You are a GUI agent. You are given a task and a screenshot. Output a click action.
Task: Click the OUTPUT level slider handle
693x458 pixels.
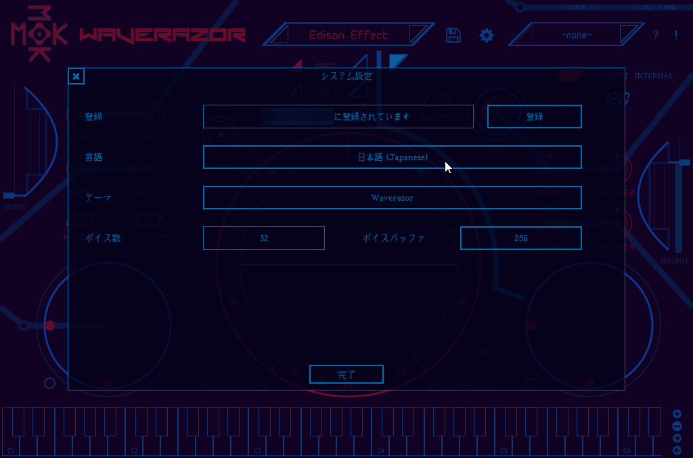(x=684, y=162)
